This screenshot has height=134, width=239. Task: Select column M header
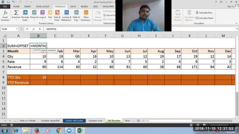coord(223,36)
